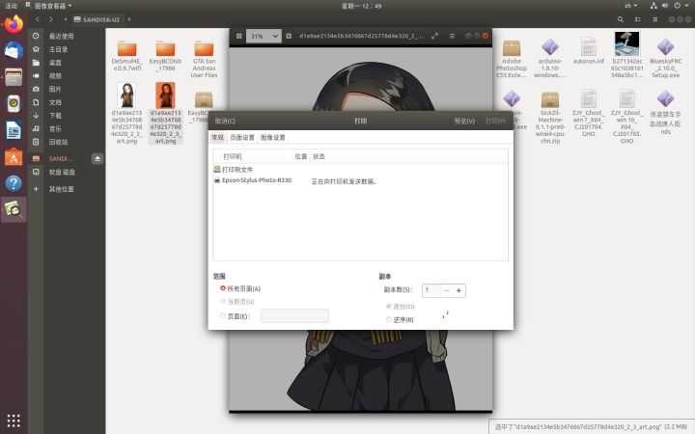Click the Image Viewer dock icon
The height and width of the screenshot is (434, 695).
(14, 209)
